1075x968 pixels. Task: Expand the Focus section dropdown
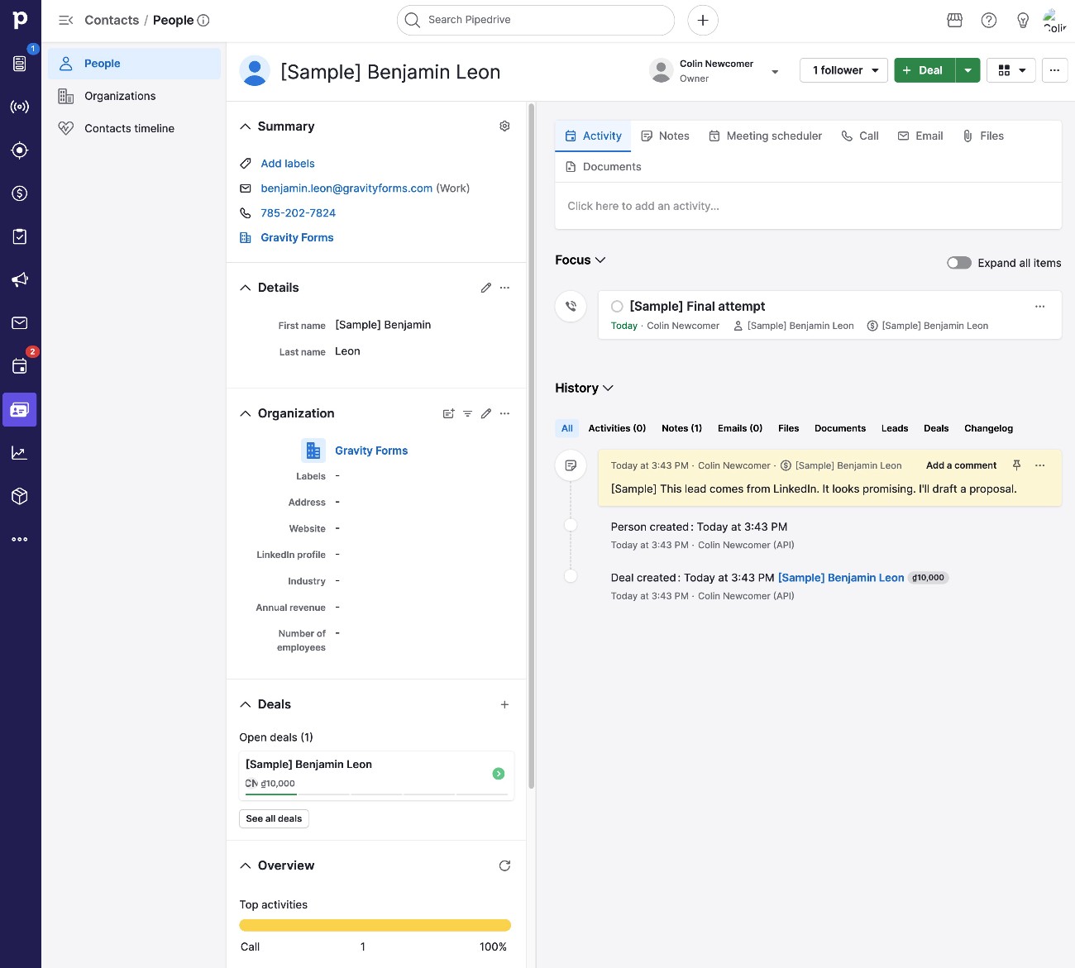[x=601, y=260]
